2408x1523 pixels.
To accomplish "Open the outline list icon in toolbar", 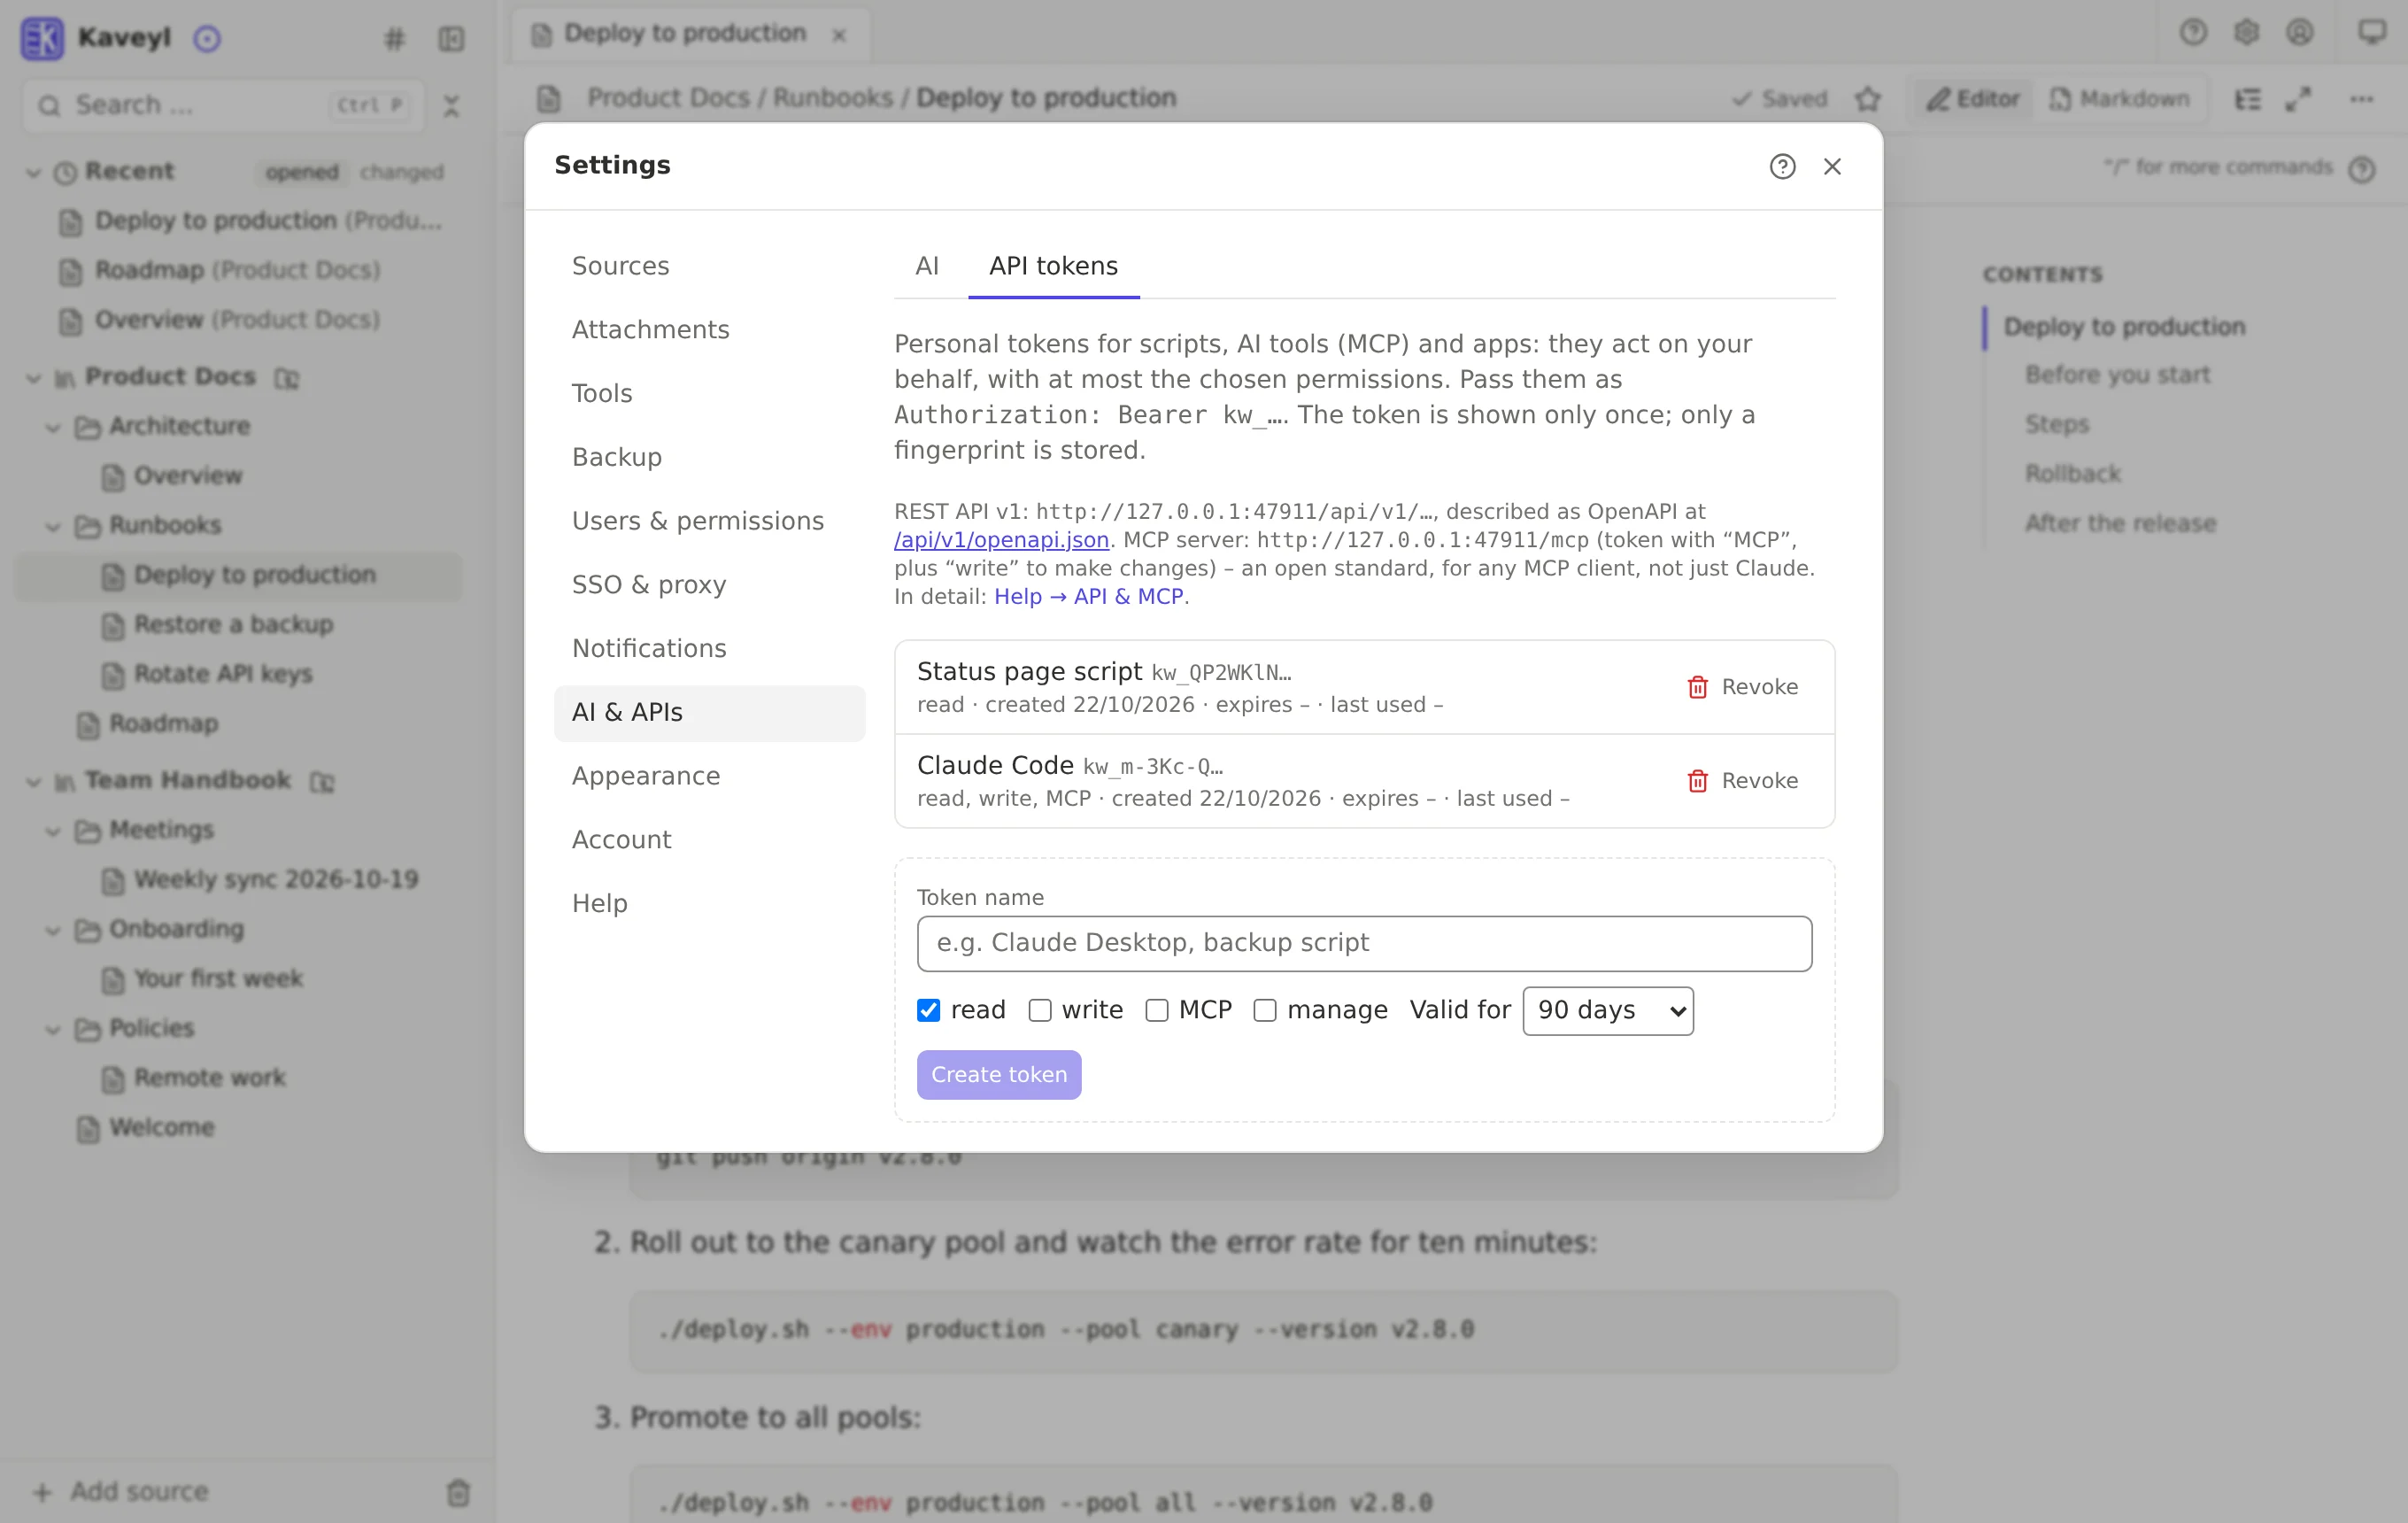I will [2248, 99].
